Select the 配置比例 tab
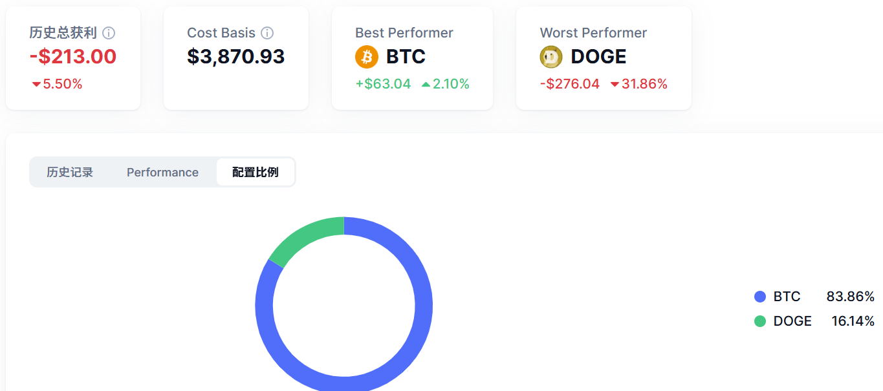 click(256, 173)
